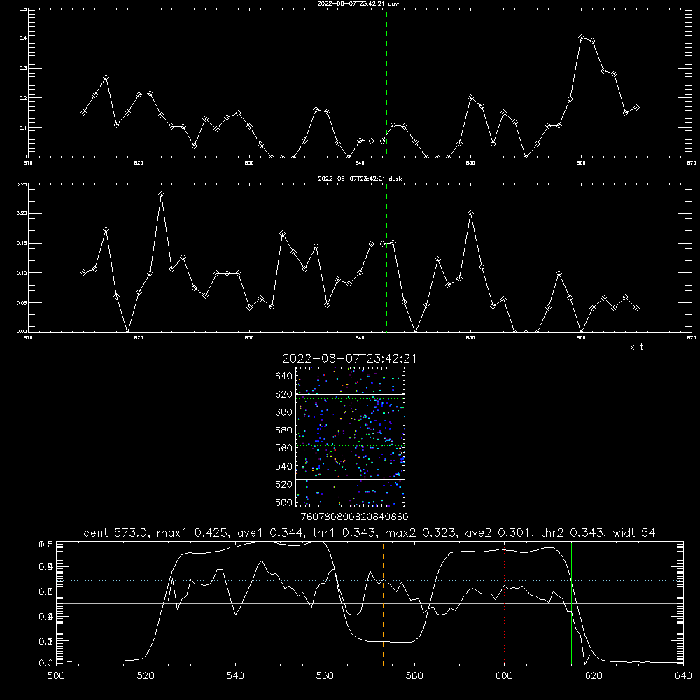Select the 'thr2 0.343' statistic
The image size is (700, 700).
(x=571, y=533)
